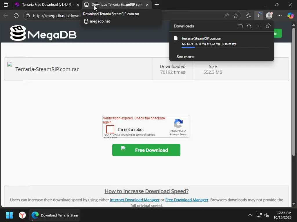Image resolution: width=297 pixels, height=222 pixels.
Task: Switch to the Terraria Free Download tab
Action: pyautogui.click(x=47, y=5)
